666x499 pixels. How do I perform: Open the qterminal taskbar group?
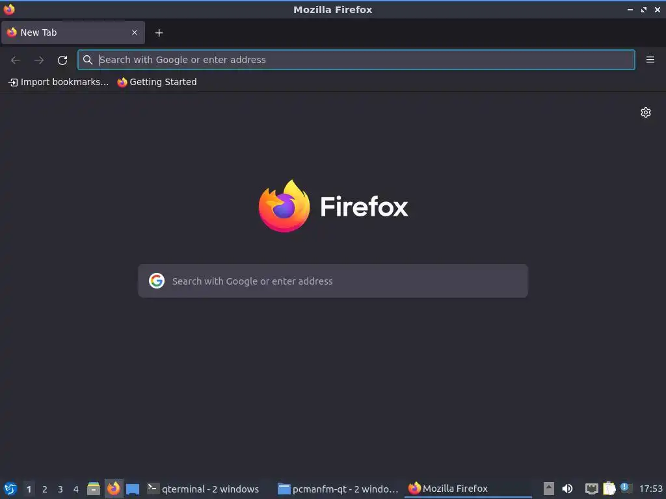pyautogui.click(x=204, y=489)
